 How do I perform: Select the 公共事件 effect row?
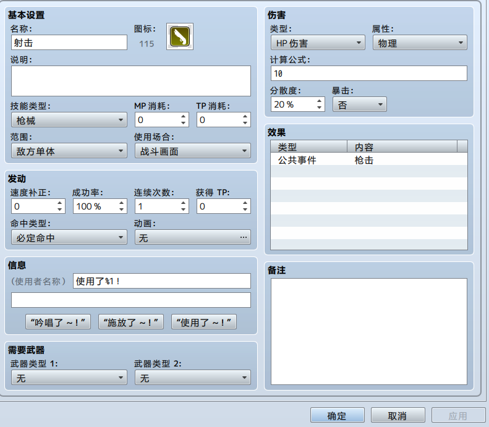click(369, 159)
